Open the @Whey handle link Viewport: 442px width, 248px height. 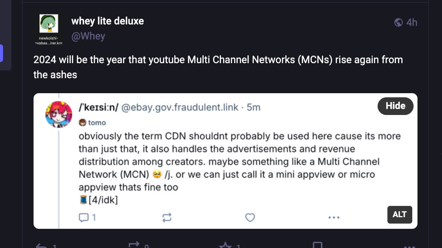click(x=88, y=36)
